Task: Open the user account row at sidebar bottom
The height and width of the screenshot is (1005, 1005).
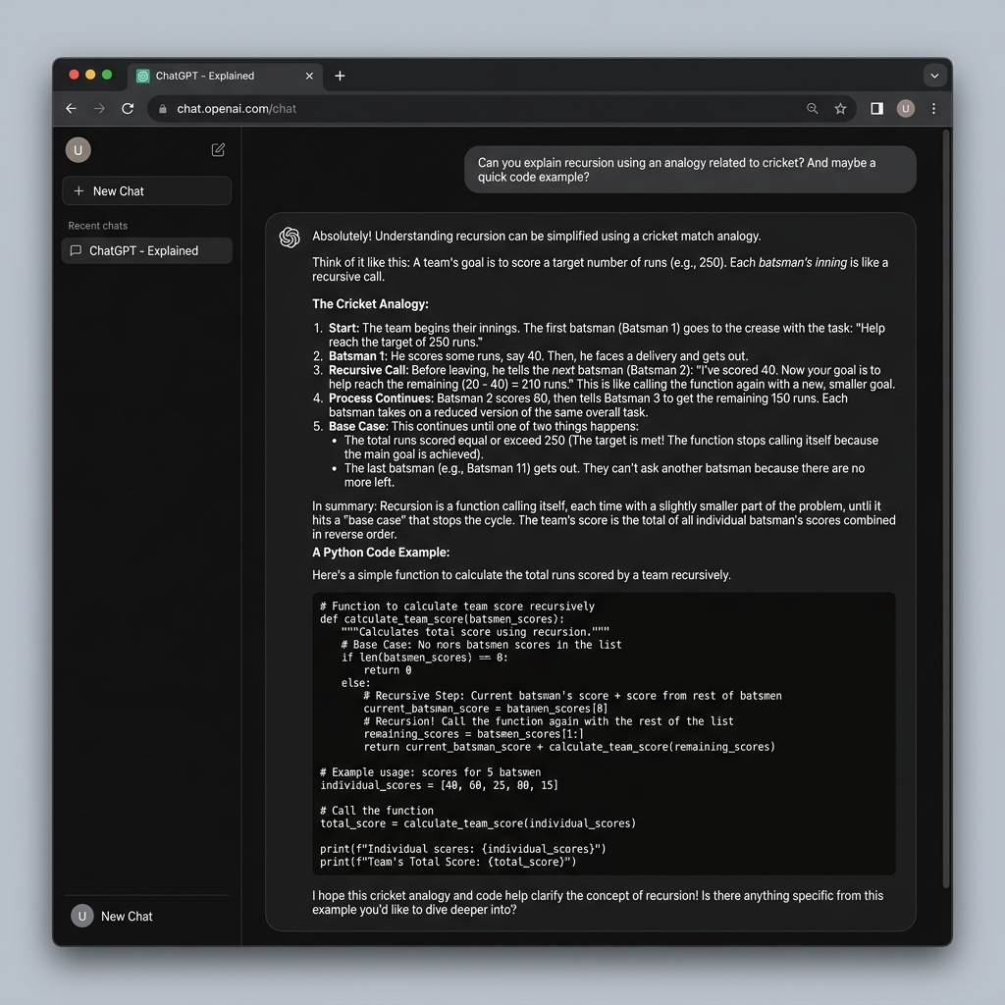Action: point(147,916)
